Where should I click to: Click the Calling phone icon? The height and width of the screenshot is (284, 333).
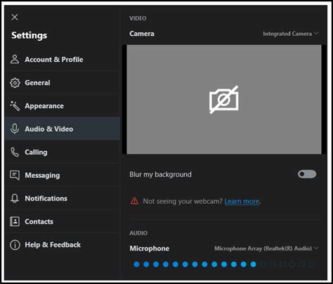(15, 152)
